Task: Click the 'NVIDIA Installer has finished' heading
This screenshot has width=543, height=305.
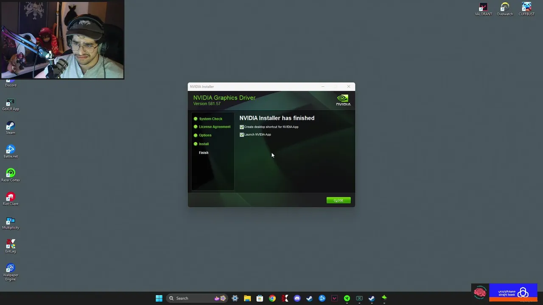Action: tap(277, 118)
